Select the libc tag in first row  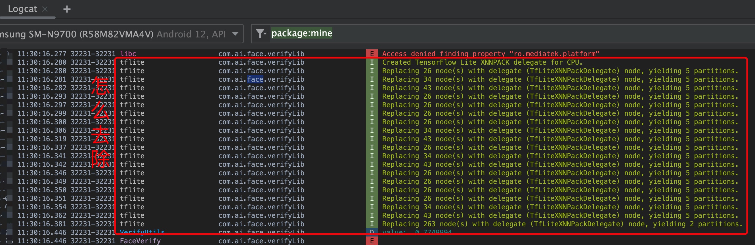click(x=128, y=54)
